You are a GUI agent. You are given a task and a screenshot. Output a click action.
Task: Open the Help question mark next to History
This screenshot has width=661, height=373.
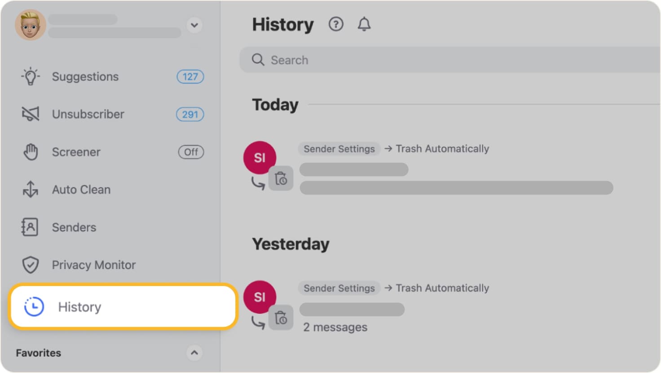click(335, 24)
